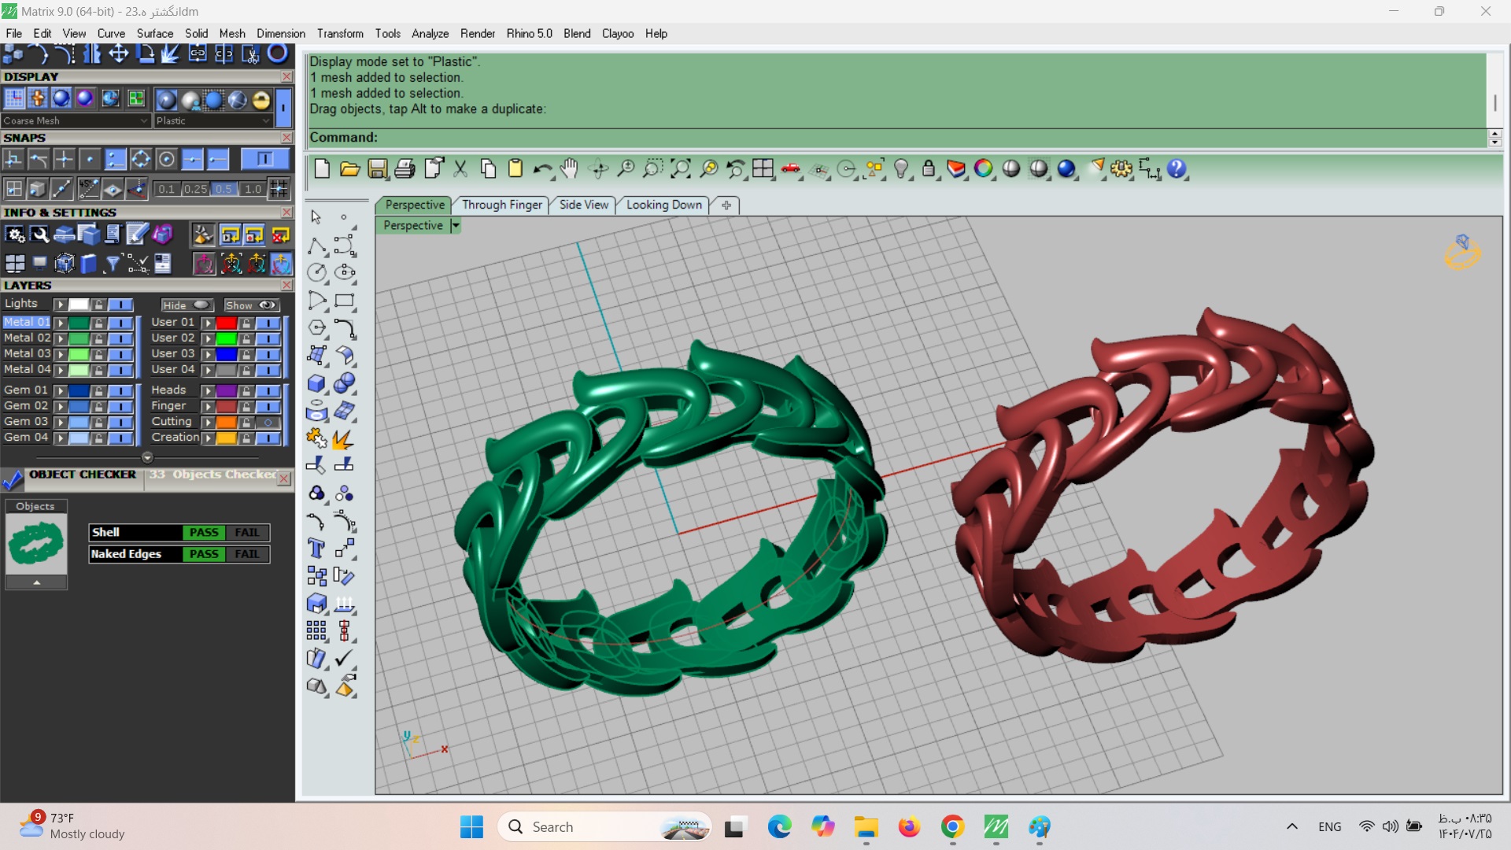Image resolution: width=1511 pixels, height=850 pixels.
Task: Click the Zoom Extents icon
Action: [681, 168]
